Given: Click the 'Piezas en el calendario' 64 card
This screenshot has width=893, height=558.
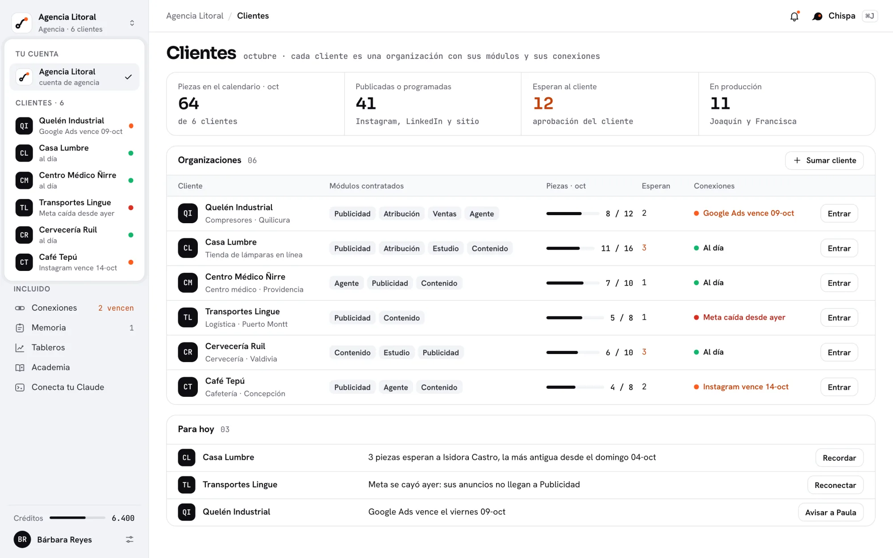Looking at the screenshot, I should click(x=255, y=104).
